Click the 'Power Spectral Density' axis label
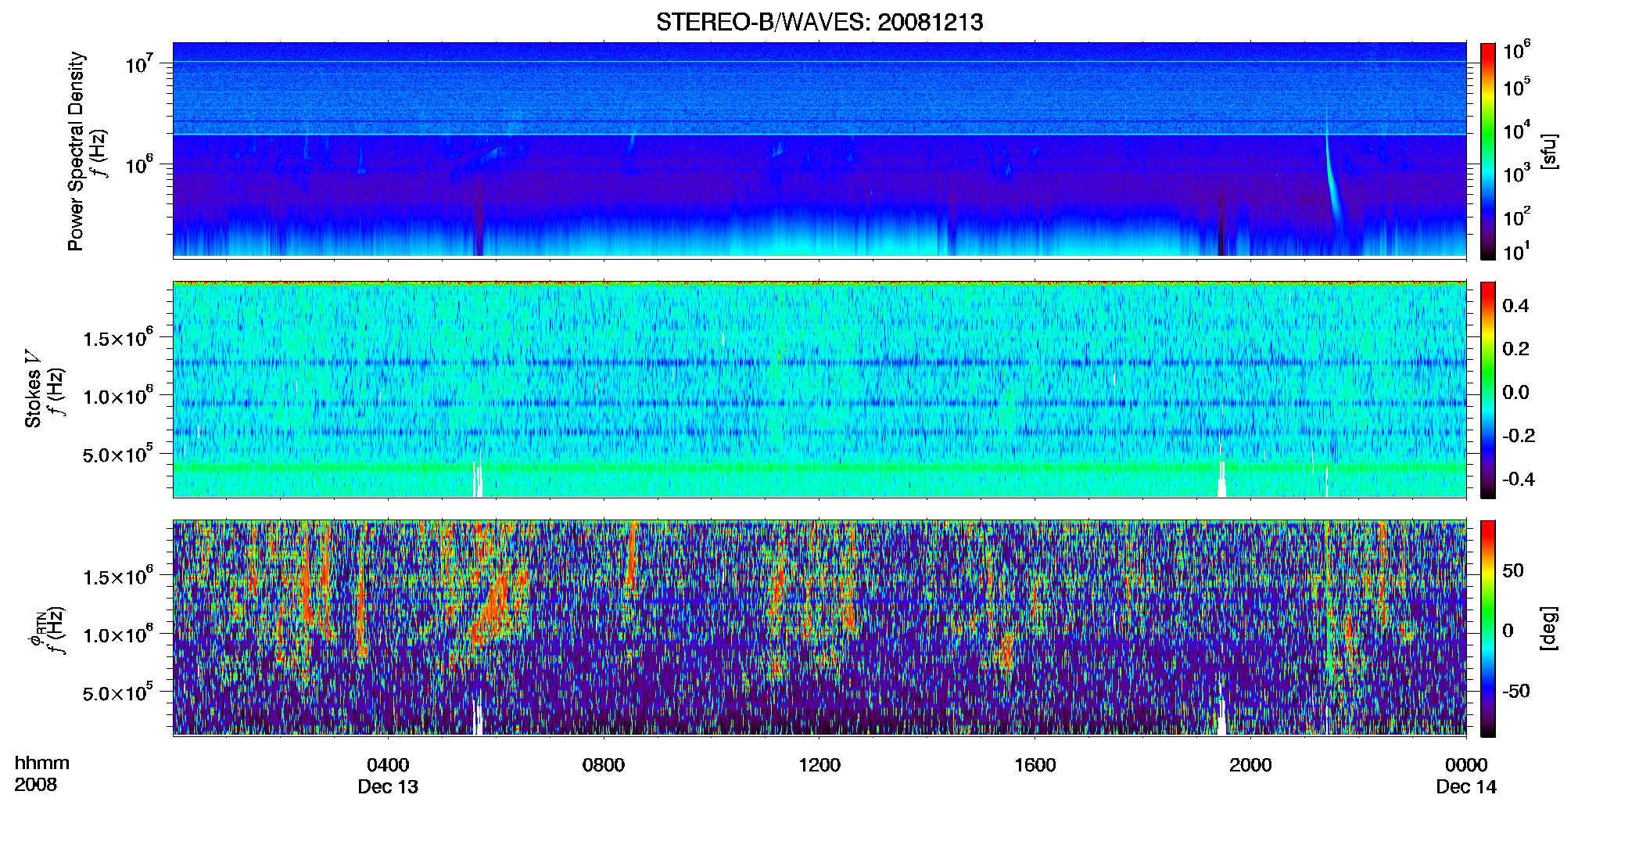Screen dimensions: 1639x845 pos(76,151)
